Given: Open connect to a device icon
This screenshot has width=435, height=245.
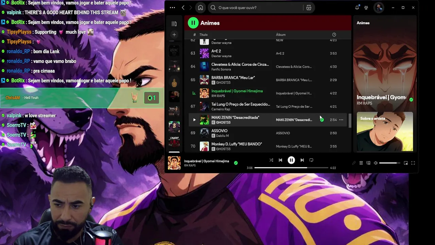Looking at the screenshot, I should (x=368, y=163).
